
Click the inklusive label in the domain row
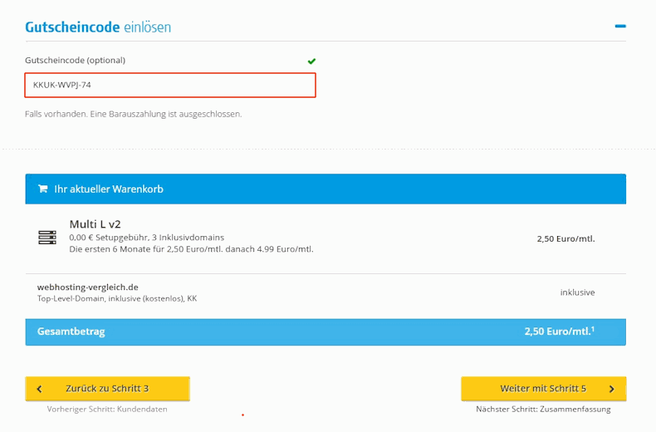click(577, 292)
